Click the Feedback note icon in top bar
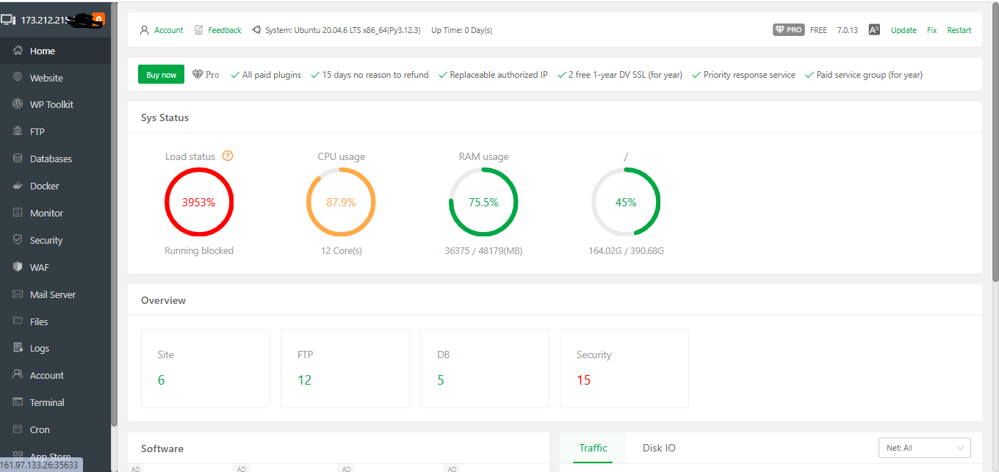This screenshot has width=999, height=472. click(199, 30)
